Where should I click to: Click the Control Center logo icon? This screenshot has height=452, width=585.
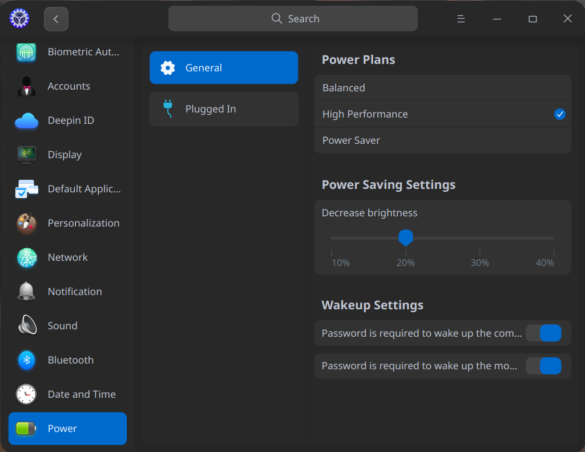[19, 19]
